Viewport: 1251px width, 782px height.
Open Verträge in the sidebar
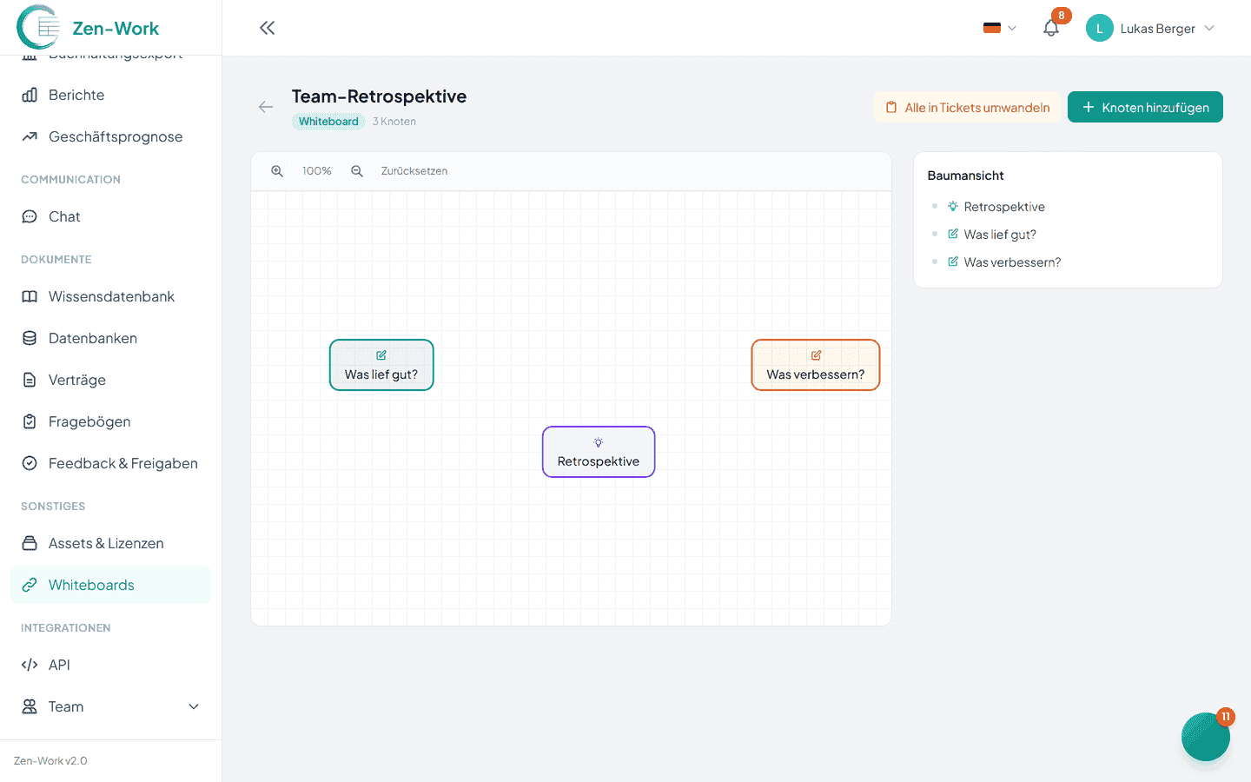[x=110, y=380]
